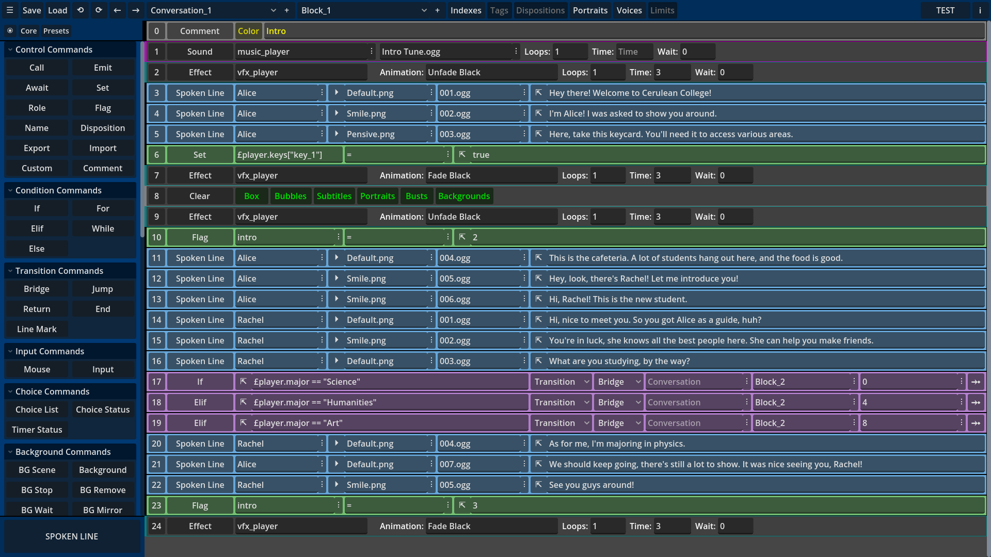Toggle the Backgrounds option in Clear command
The image size is (991, 557).
(x=463, y=196)
